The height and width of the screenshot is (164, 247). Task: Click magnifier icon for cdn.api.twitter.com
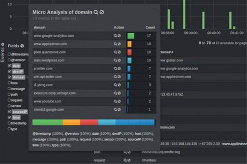click(x=115, y=77)
